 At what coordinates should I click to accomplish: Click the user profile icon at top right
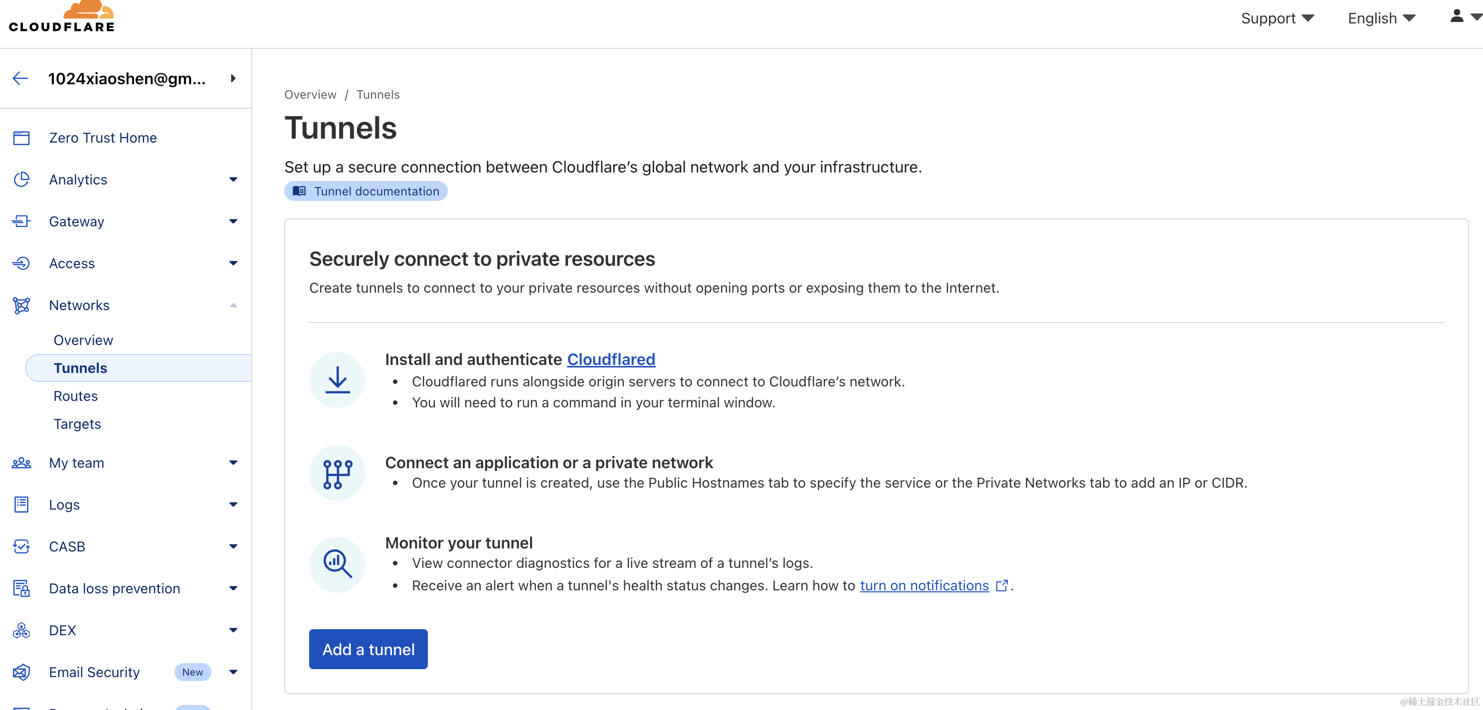(1457, 16)
